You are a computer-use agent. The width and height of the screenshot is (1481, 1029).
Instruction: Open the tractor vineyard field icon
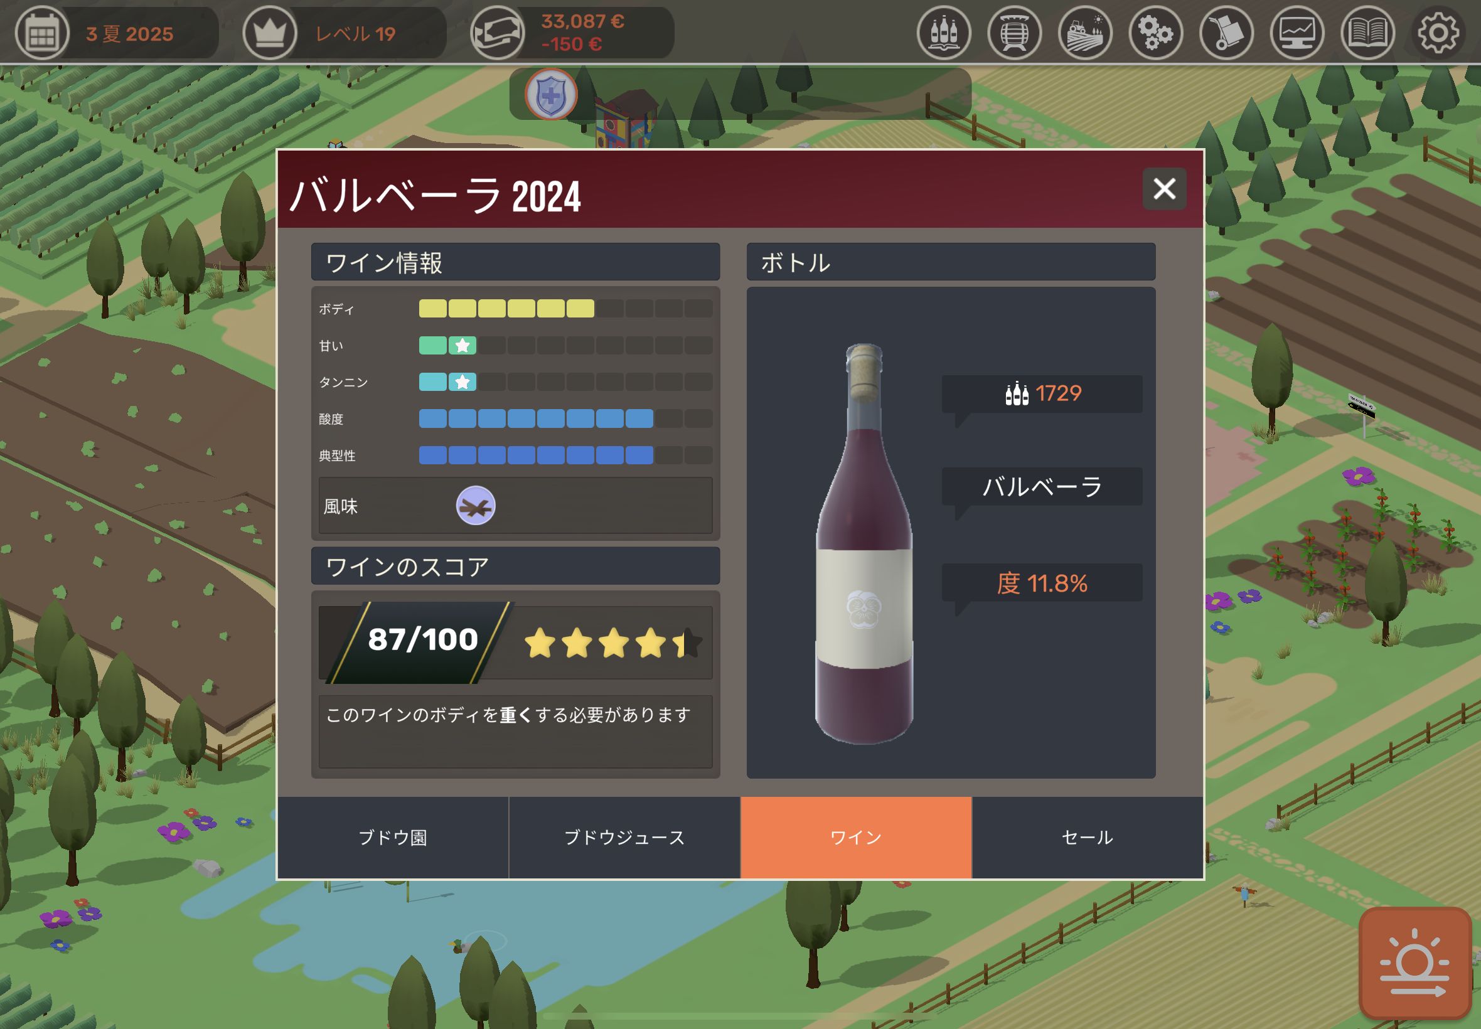pos(1085,33)
